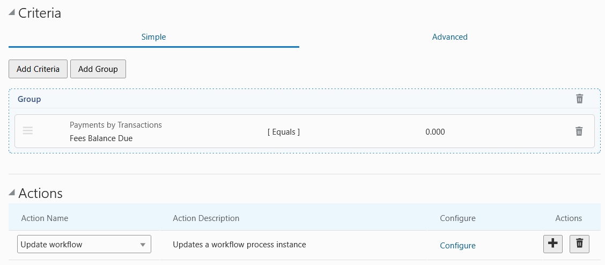Switch to the Simple criteria tab
The height and width of the screenshot is (265, 605).
(x=153, y=37)
